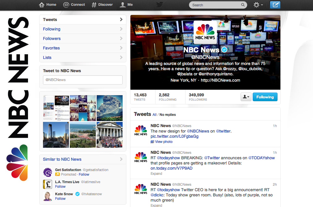Click the search magnifier icon
Image resolution: width=313 pixels, height=207 pixels.
243,5
